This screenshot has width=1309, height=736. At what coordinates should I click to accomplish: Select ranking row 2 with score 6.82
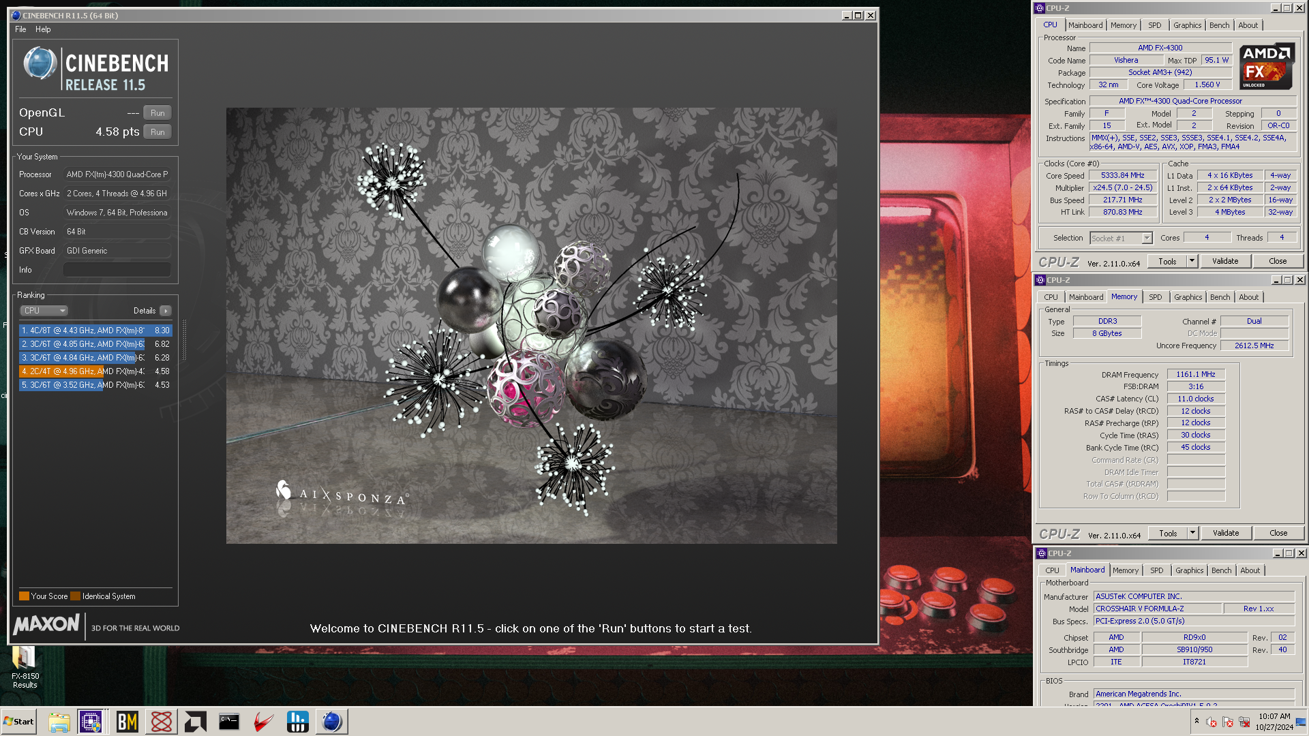[95, 344]
